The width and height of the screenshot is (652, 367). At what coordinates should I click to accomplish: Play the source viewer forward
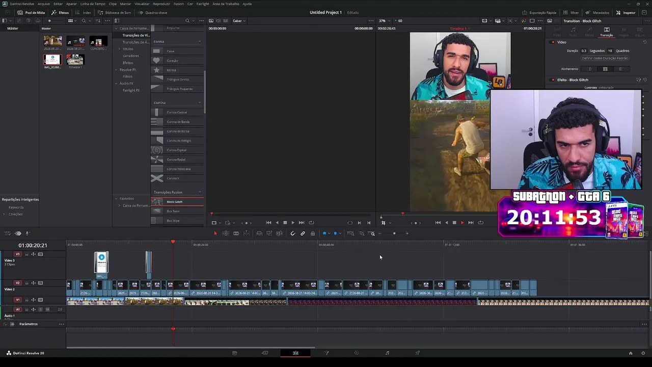coord(293,223)
